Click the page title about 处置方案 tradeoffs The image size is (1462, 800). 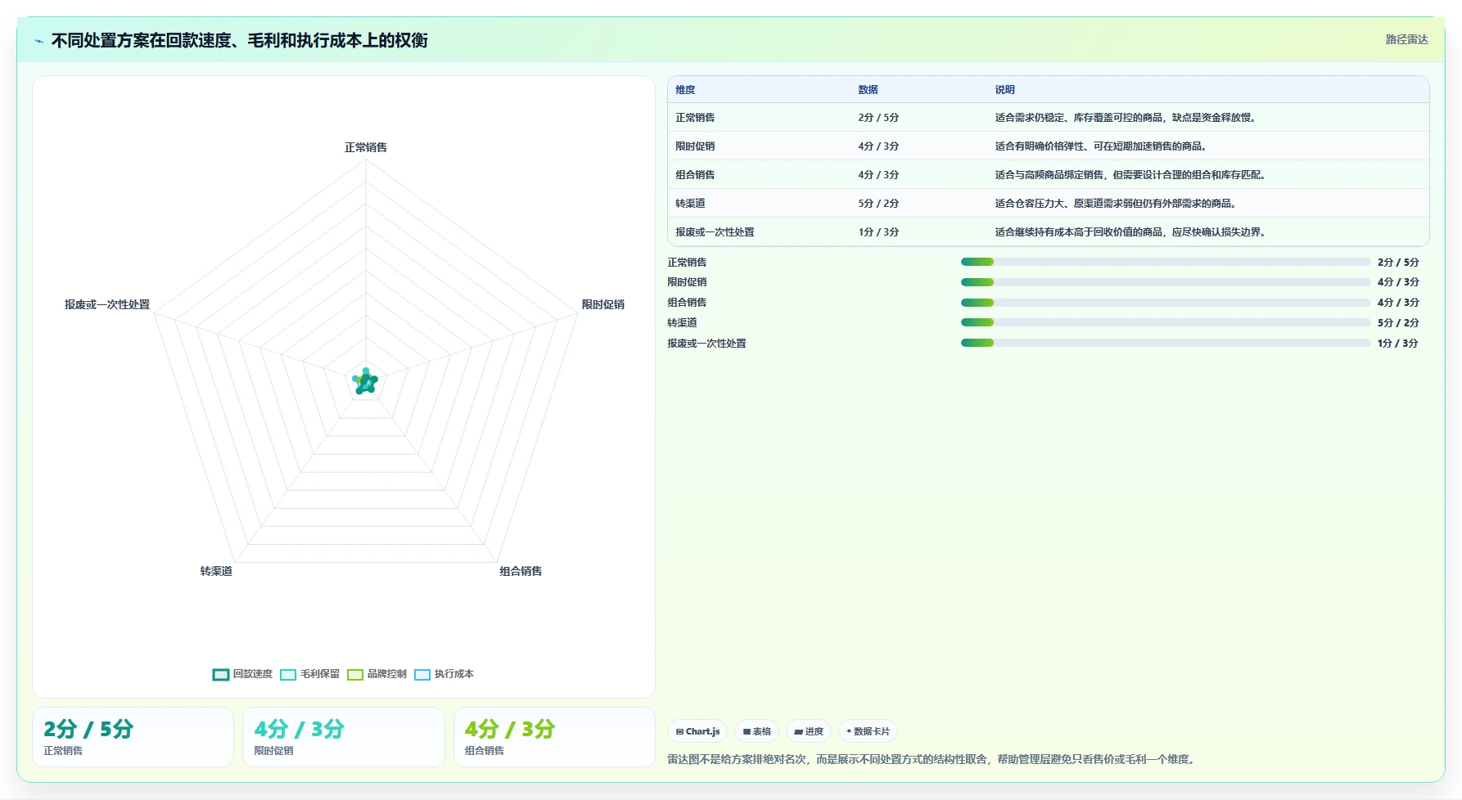[239, 40]
